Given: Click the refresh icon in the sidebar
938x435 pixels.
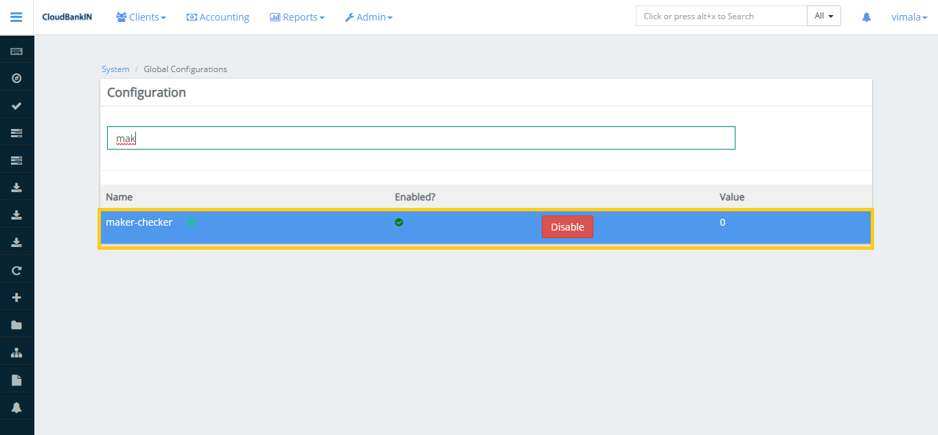Looking at the screenshot, I should 16,270.
